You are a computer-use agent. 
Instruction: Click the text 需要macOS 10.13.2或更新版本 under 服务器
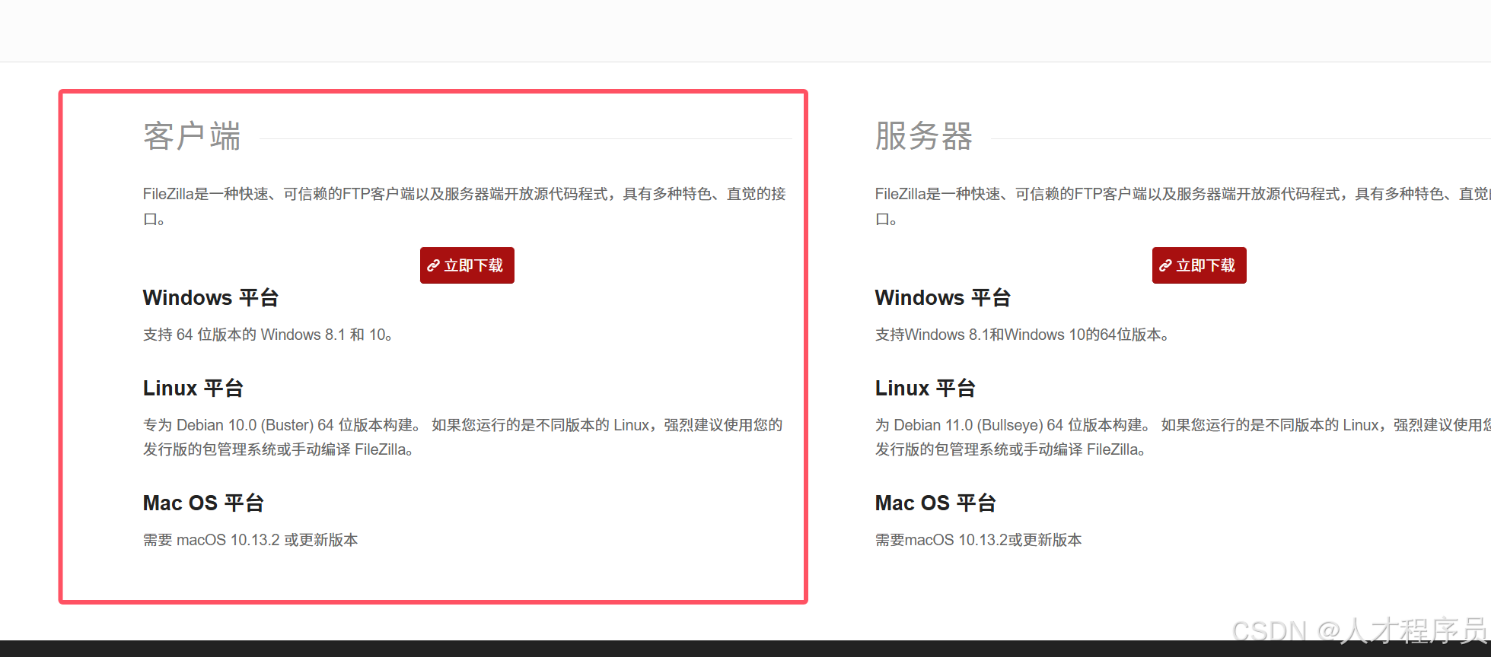978,540
